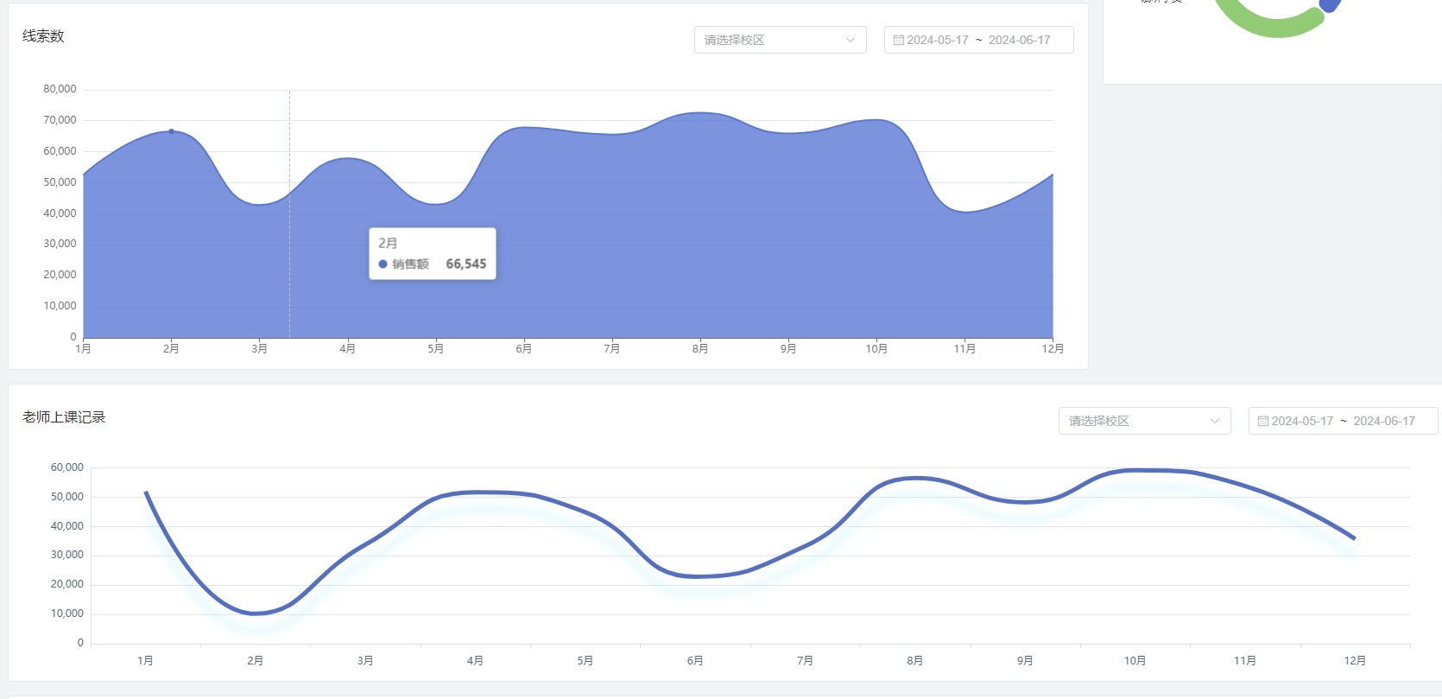This screenshot has height=699, width=1442.
Task: Click the 10月 axis label on the 老师上课记录 chart
Action: [x=1135, y=661]
